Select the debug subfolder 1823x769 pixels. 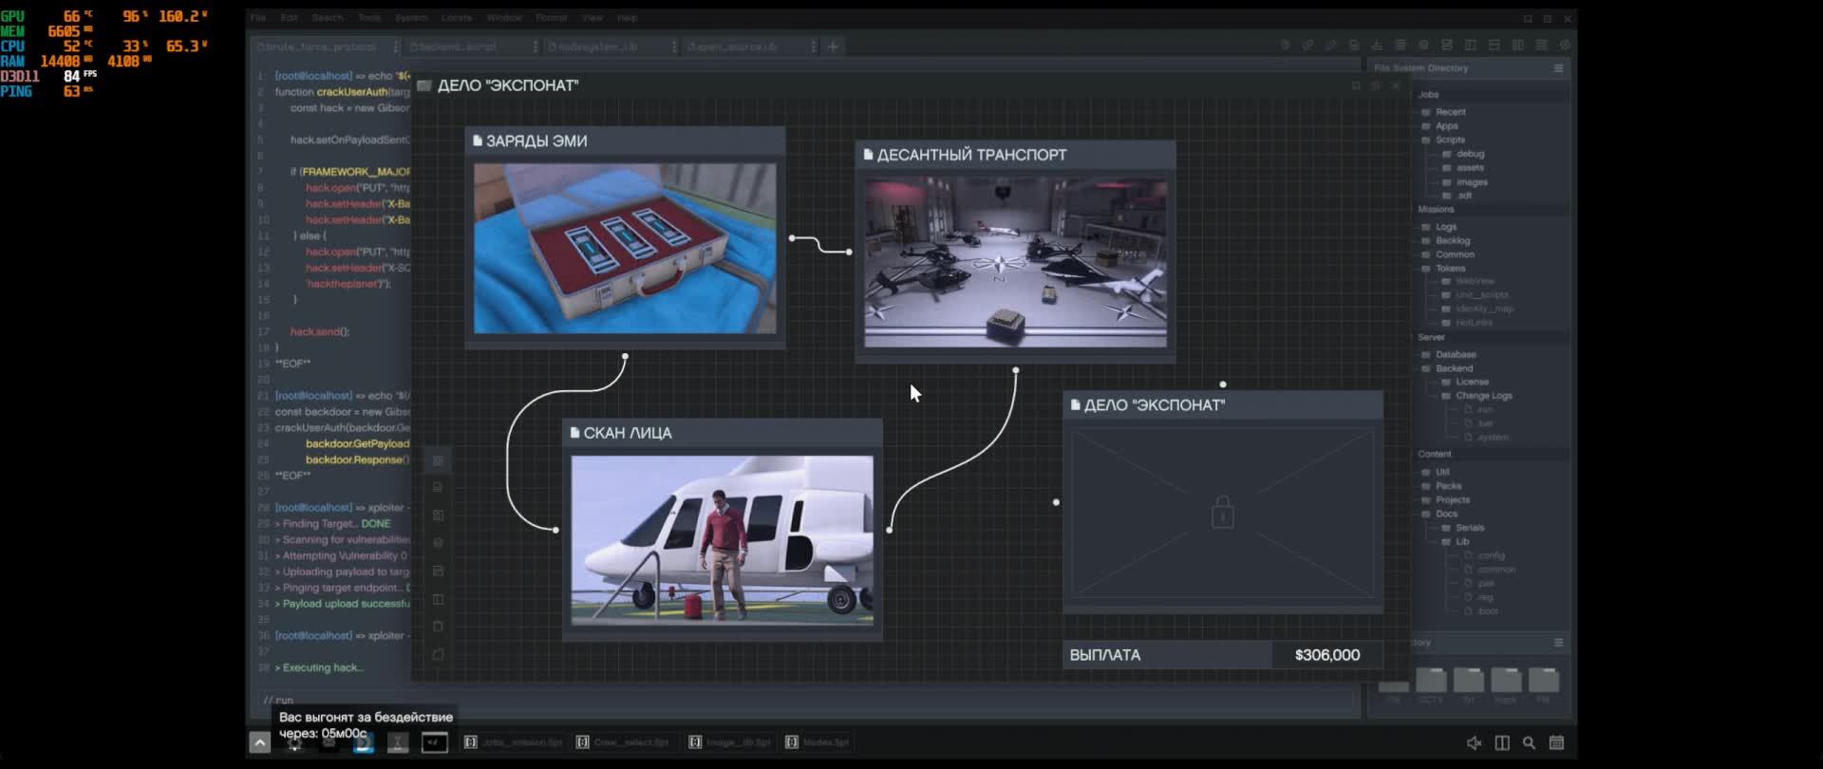pyautogui.click(x=1463, y=154)
